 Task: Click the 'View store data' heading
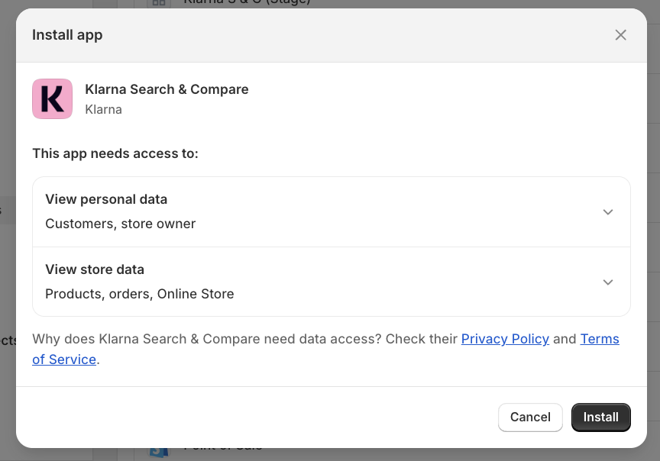tap(95, 269)
